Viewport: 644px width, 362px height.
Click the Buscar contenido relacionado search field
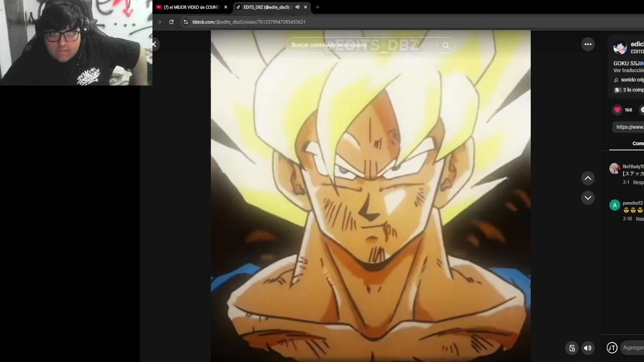coord(363,45)
